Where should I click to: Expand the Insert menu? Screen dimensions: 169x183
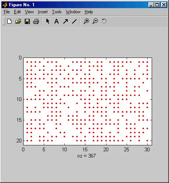tap(43, 12)
